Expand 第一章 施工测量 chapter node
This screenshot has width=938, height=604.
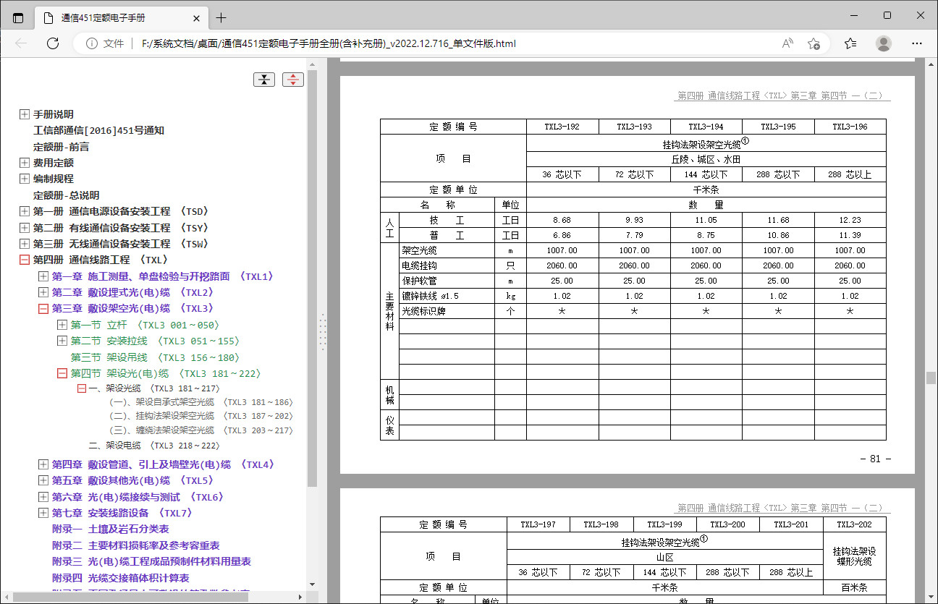point(43,276)
